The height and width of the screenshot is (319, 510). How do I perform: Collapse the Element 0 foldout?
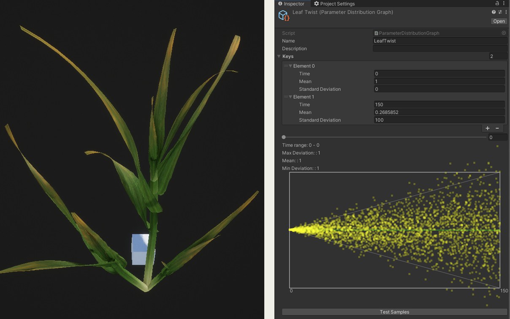(290, 66)
